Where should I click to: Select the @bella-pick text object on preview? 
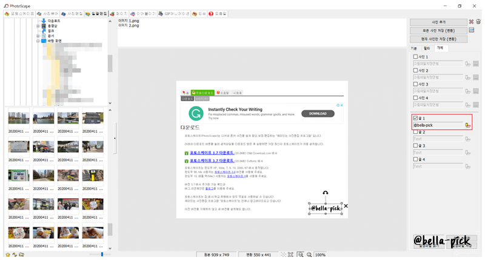coord(326,208)
